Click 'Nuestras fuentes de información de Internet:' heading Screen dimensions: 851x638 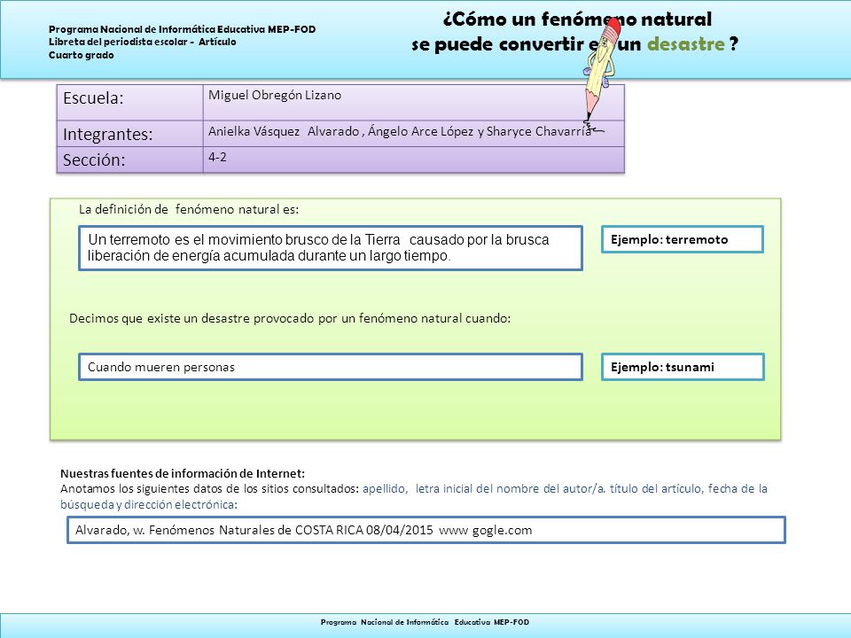pyautogui.click(x=183, y=473)
